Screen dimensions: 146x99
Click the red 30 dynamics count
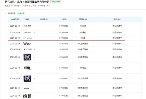click(12, 6)
